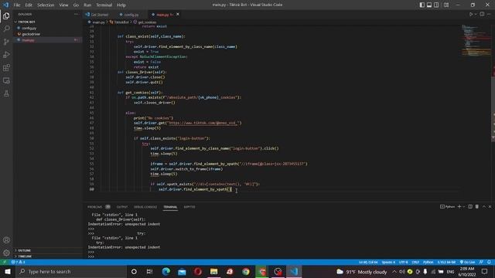The image size is (495, 278).
Task: Open the Edit menu
Action: pyautogui.click(x=29, y=5)
